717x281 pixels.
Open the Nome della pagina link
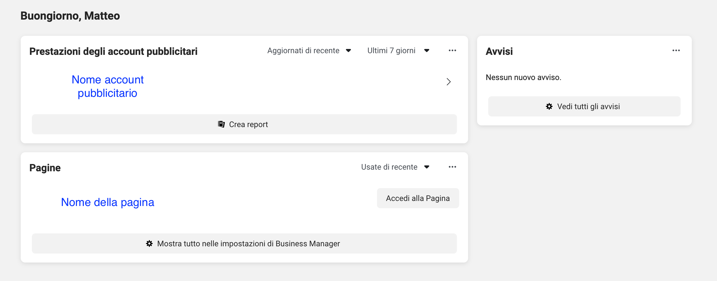click(108, 202)
